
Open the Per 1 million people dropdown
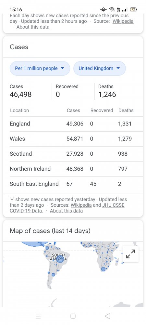click(40, 68)
